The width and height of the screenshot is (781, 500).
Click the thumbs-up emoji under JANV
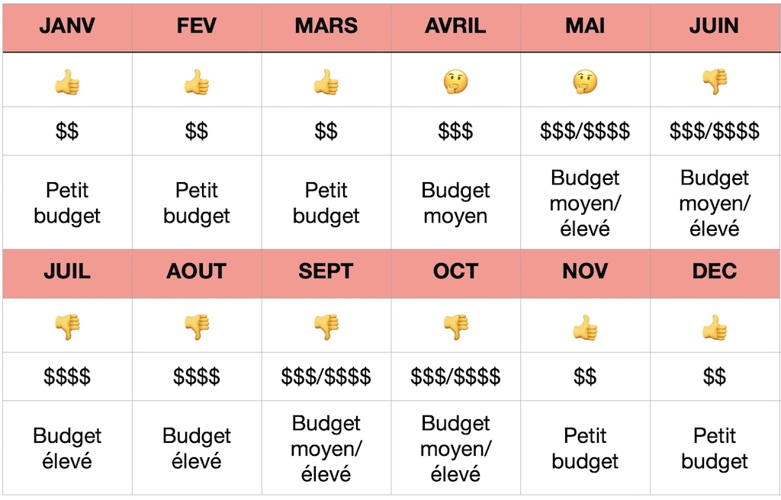[67, 82]
